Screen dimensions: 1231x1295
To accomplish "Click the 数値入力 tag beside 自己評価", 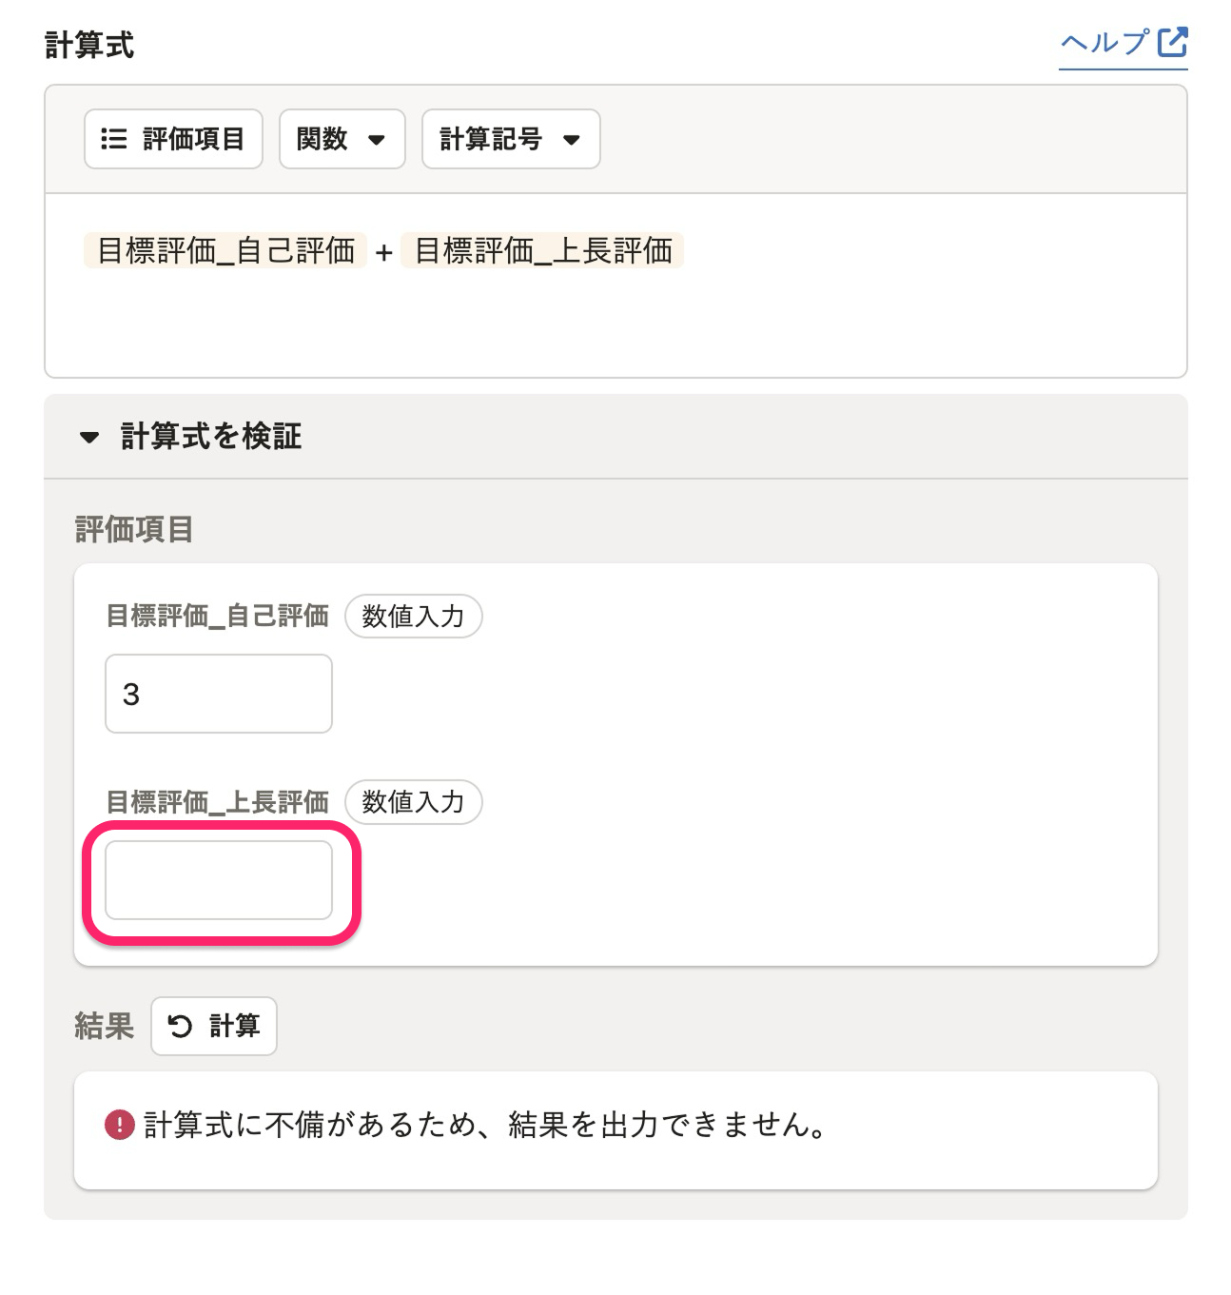I will point(414,617).
